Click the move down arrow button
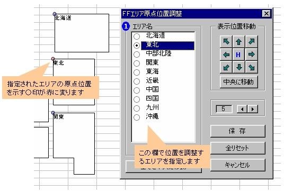Screen dimensions: 284x191 point(239,67)
